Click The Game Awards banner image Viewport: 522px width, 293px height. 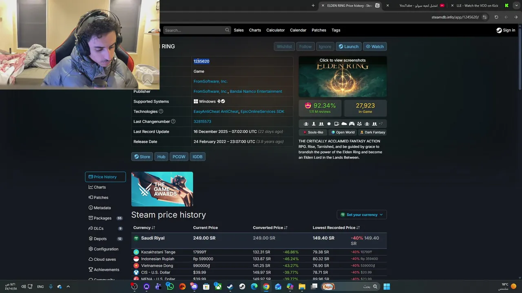click(x=162, y=189)
